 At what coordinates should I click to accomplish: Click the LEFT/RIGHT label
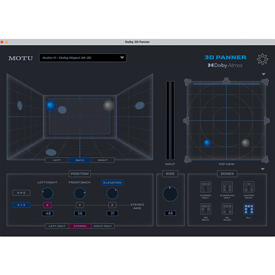pos(47,183)
